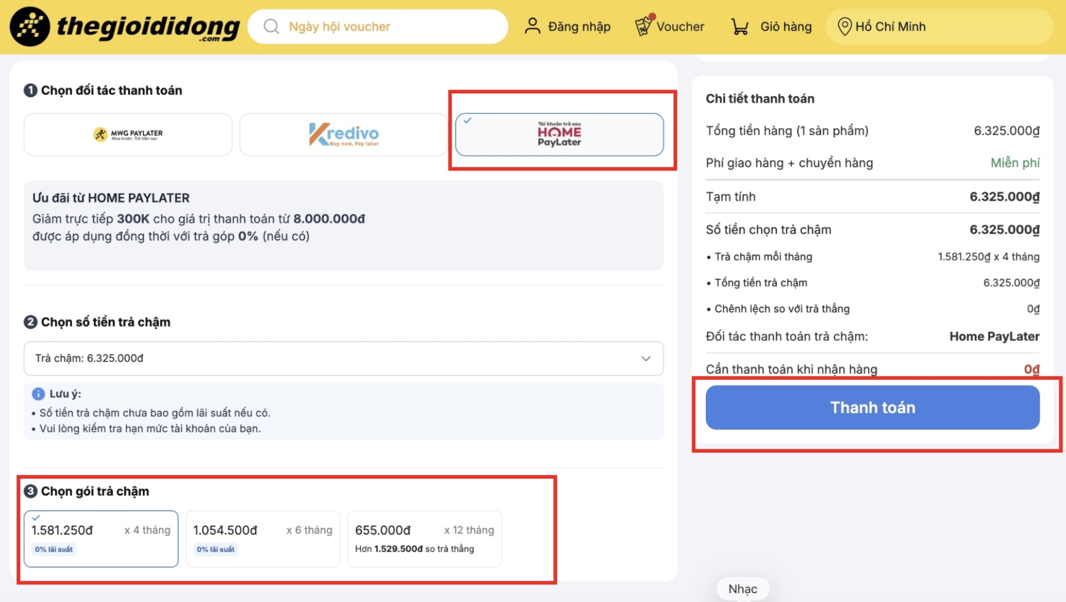
Task: Click the location pin icon
Action: coord(845,26)
